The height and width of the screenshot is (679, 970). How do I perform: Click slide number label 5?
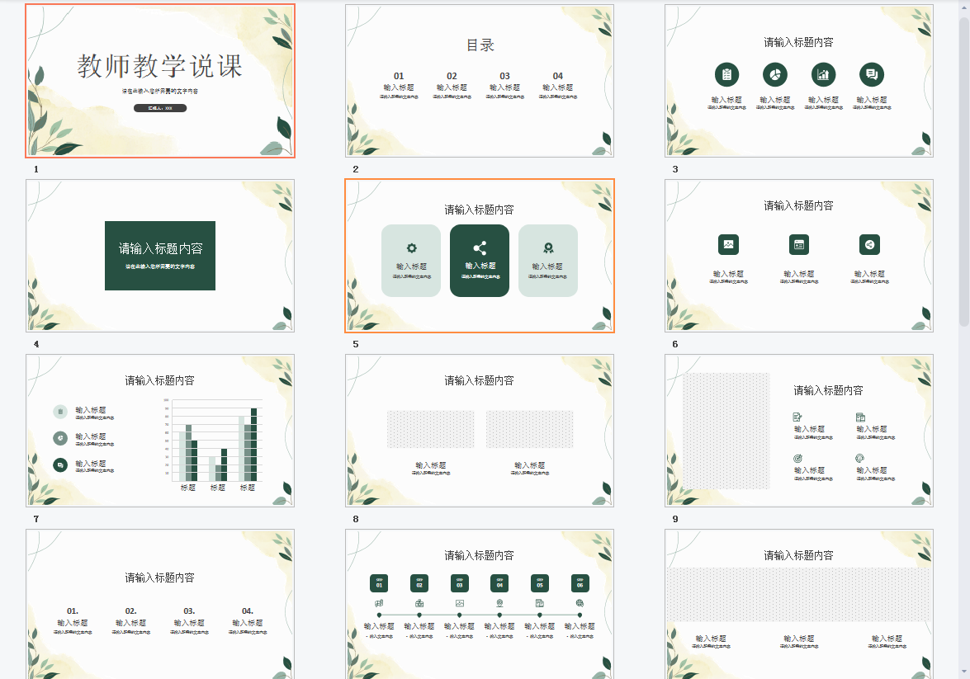[356, 344]
